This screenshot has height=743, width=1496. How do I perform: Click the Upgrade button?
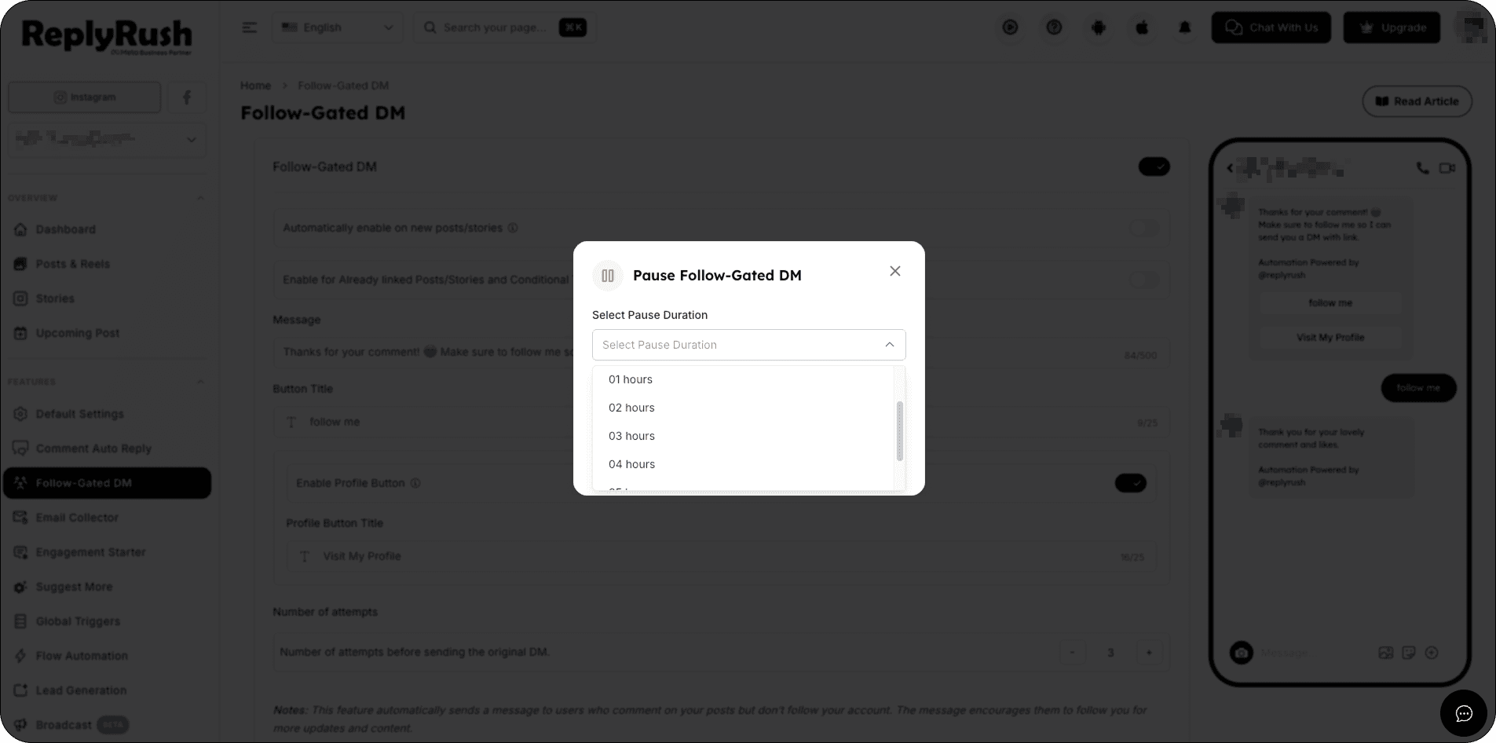point(1392,27)
